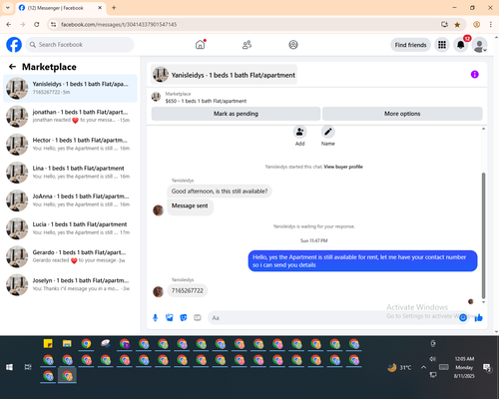The width and height of the screenshot is (499, 399).
Task: Click the voice clip microphone icon
Action: (155, 318)
